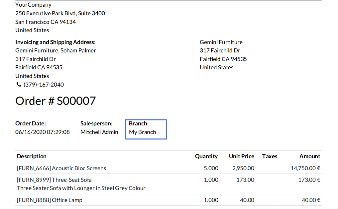
Task: Select the YourCompany name text
Action: point(33,5)
